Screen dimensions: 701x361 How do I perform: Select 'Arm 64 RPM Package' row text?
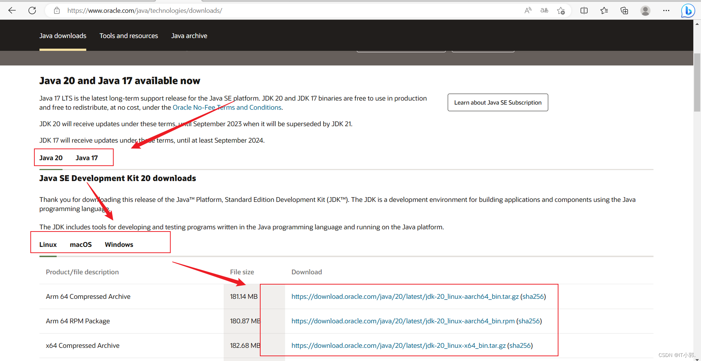78,321
